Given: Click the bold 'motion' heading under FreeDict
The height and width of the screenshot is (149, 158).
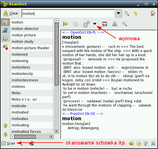Looking at the screenshot, I should click(x=72, y=119).
